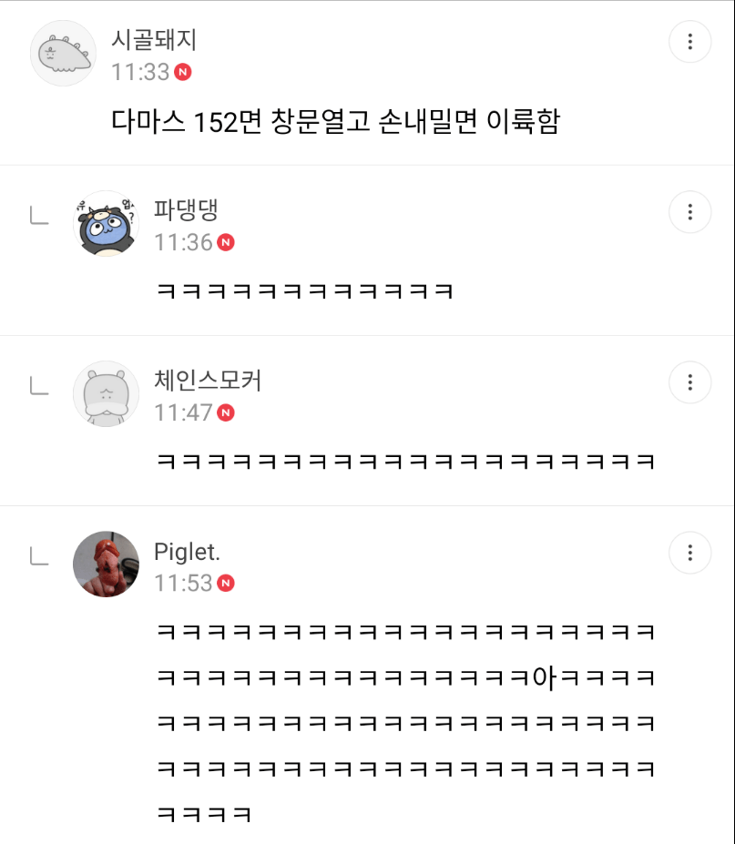The height and width of the screenshot is (844, 735).
Task: Click the red N badge beside 11:47
Action: point(226,413)
